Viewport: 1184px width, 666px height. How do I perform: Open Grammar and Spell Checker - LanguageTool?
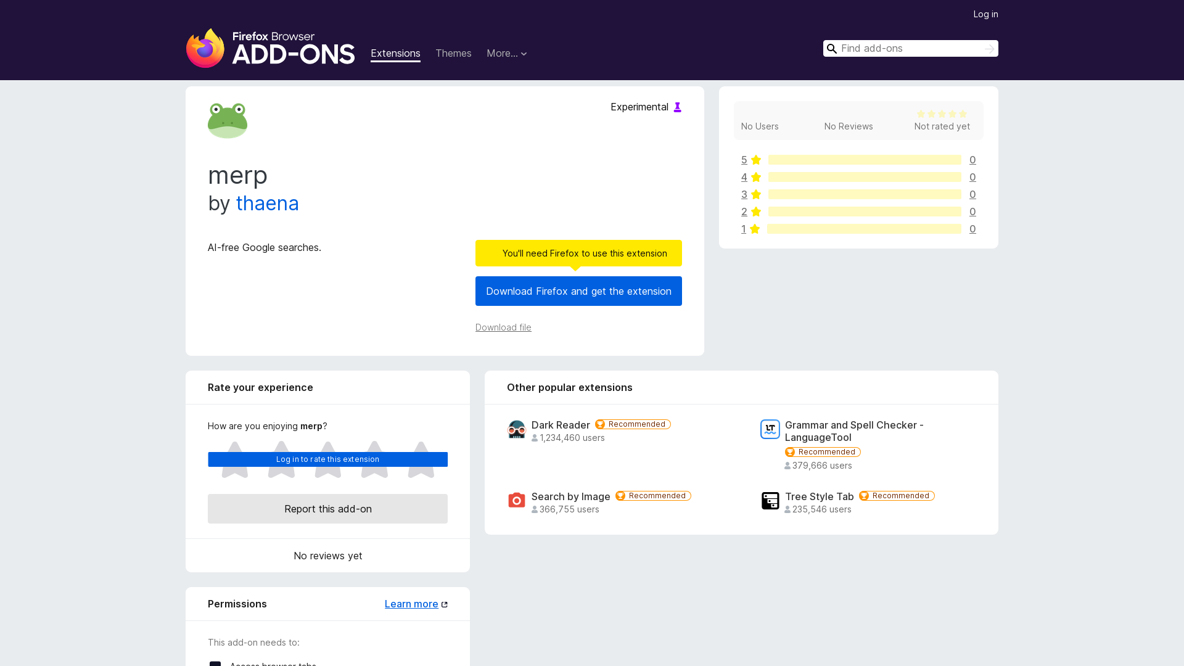[854, 431]
